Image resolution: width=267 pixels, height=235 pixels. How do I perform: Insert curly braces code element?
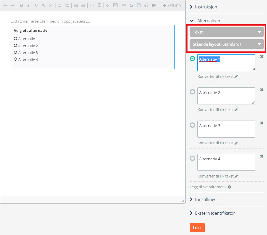tap(92, 6)
